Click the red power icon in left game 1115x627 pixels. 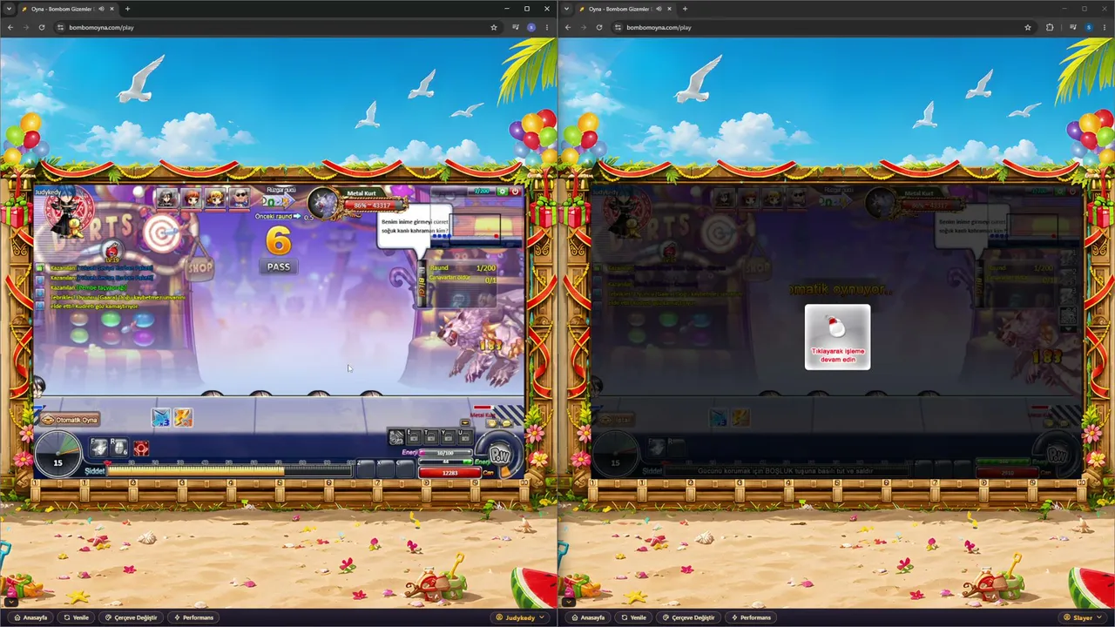tap(515, 191)
